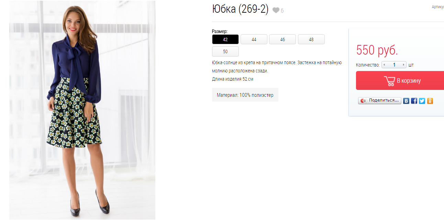
Task: Share the product on VKontakte
Action: tap(406, 101)
